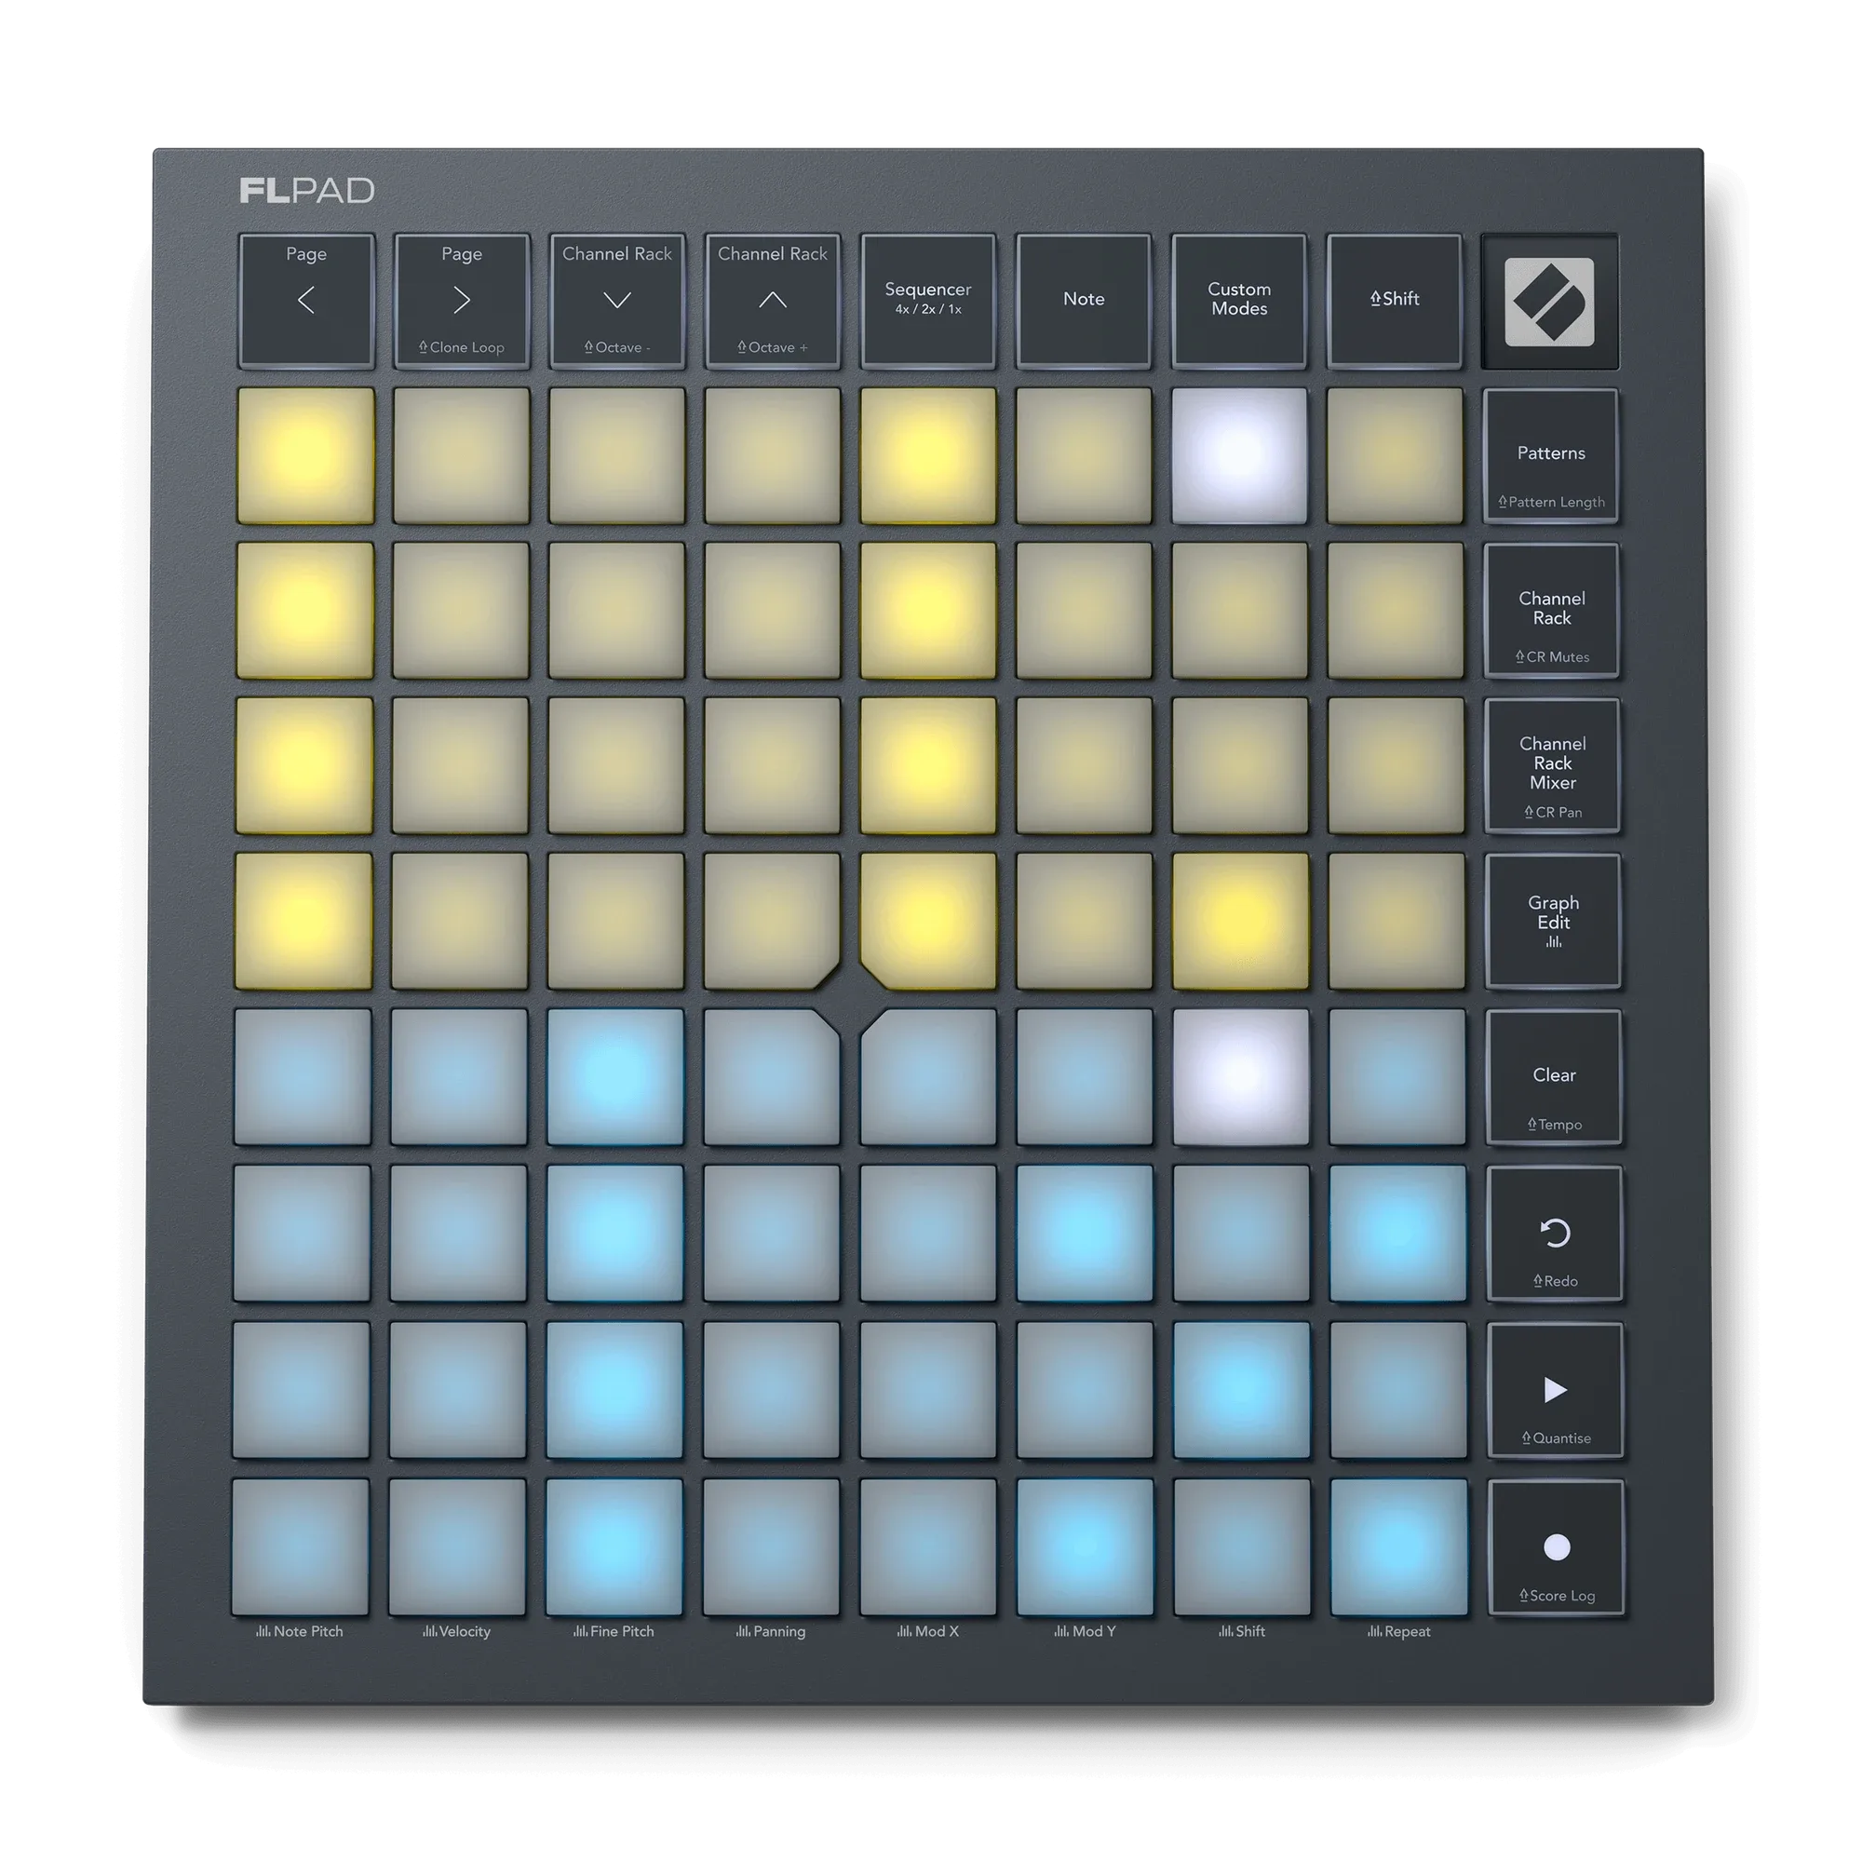Tap the dim yellow pad directly under top Shift button

click(x=1395, y=456)
